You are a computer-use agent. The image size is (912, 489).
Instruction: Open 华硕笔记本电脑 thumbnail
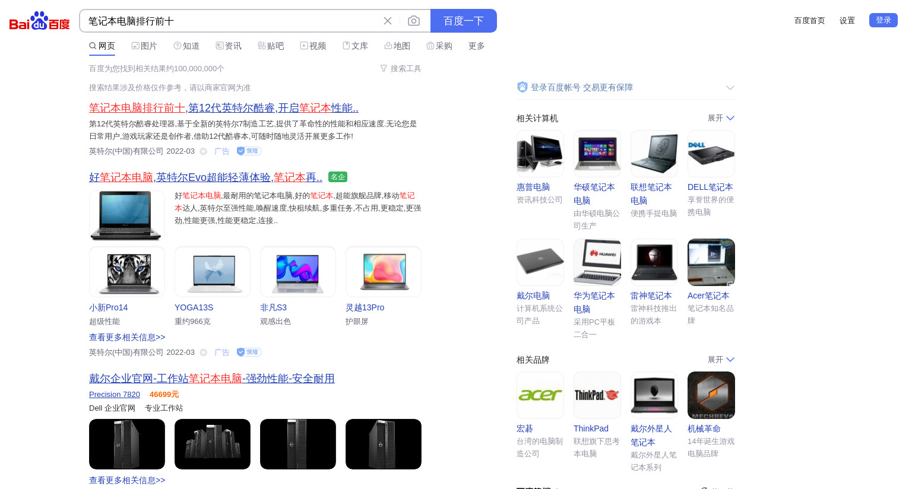click(x=597, y=154)
